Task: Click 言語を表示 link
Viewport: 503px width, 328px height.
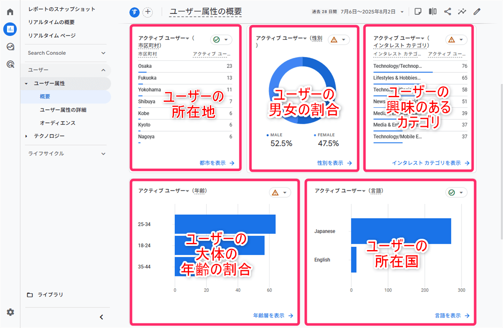Action: click(x=452, y=316)
